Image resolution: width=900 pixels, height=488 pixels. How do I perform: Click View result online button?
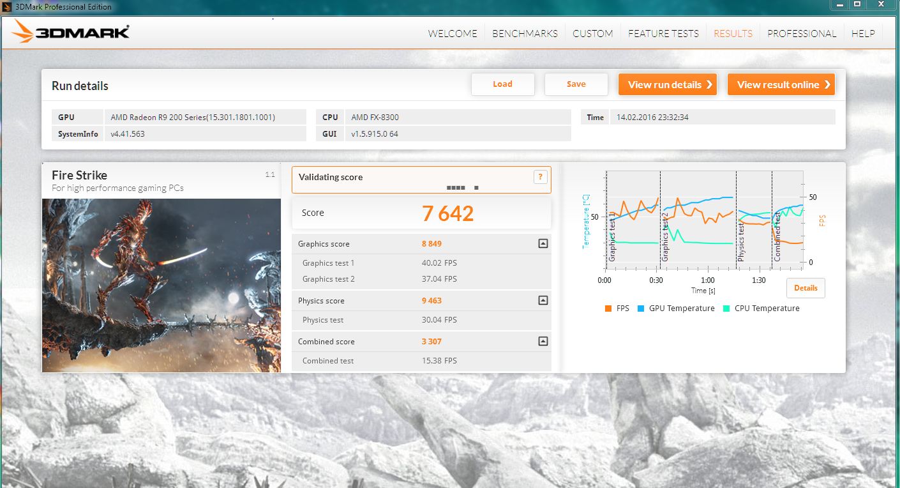[x=781, y=84]
